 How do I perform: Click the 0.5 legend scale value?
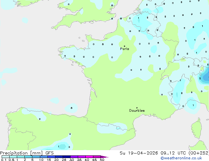pyautogui.click(x=12, y=160)
